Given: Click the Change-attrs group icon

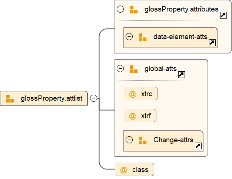Looking at the screenshot, I should 143,140.
